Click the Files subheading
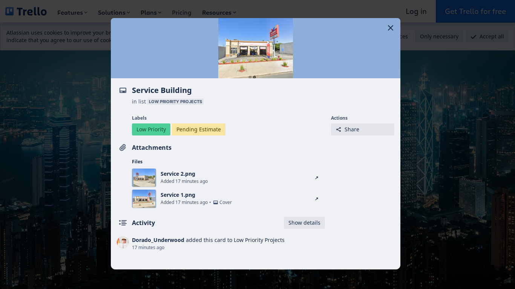Viewport: 515px width, 289px height. tap(137, 162)
